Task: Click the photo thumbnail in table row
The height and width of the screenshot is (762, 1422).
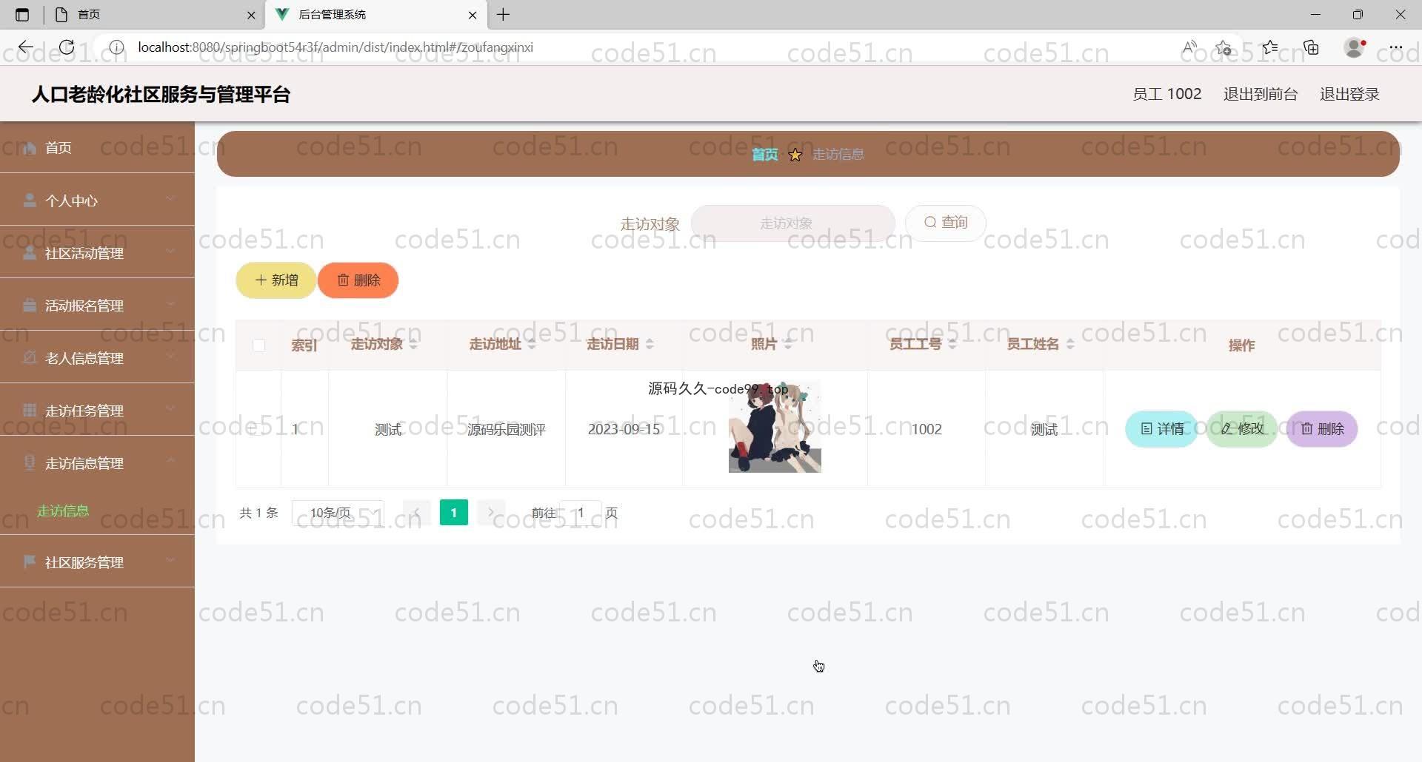Action: click(774, 428)
